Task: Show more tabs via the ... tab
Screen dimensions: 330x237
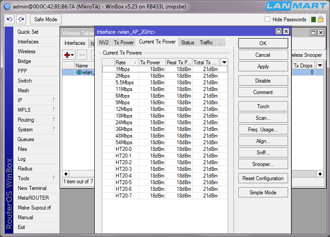Action: (220, 43)
